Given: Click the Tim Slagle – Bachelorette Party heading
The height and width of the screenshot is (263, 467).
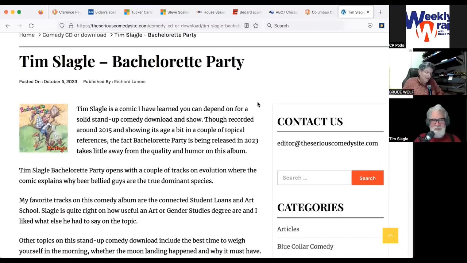Looking at the screenshot, I should (132, 61).
